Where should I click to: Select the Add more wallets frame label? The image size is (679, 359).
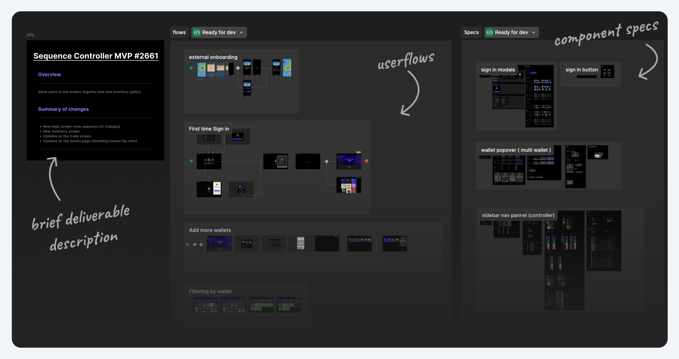[210, 230]
